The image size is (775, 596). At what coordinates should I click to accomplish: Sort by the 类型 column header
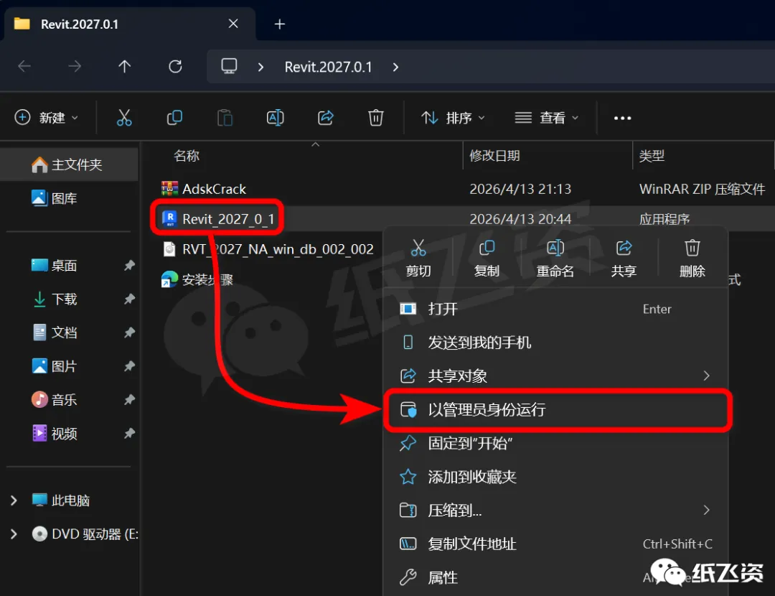(652, 156)
